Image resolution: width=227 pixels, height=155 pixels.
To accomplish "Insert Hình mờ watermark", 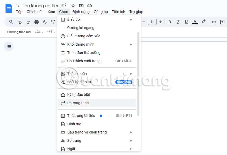I will [x=97, y=124].
